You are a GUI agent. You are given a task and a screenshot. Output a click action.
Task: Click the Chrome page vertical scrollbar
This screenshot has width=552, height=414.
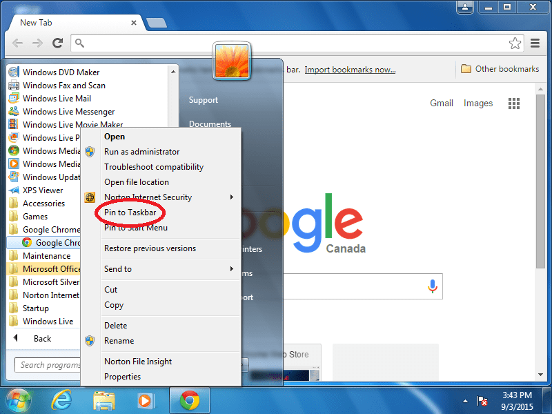540,181
